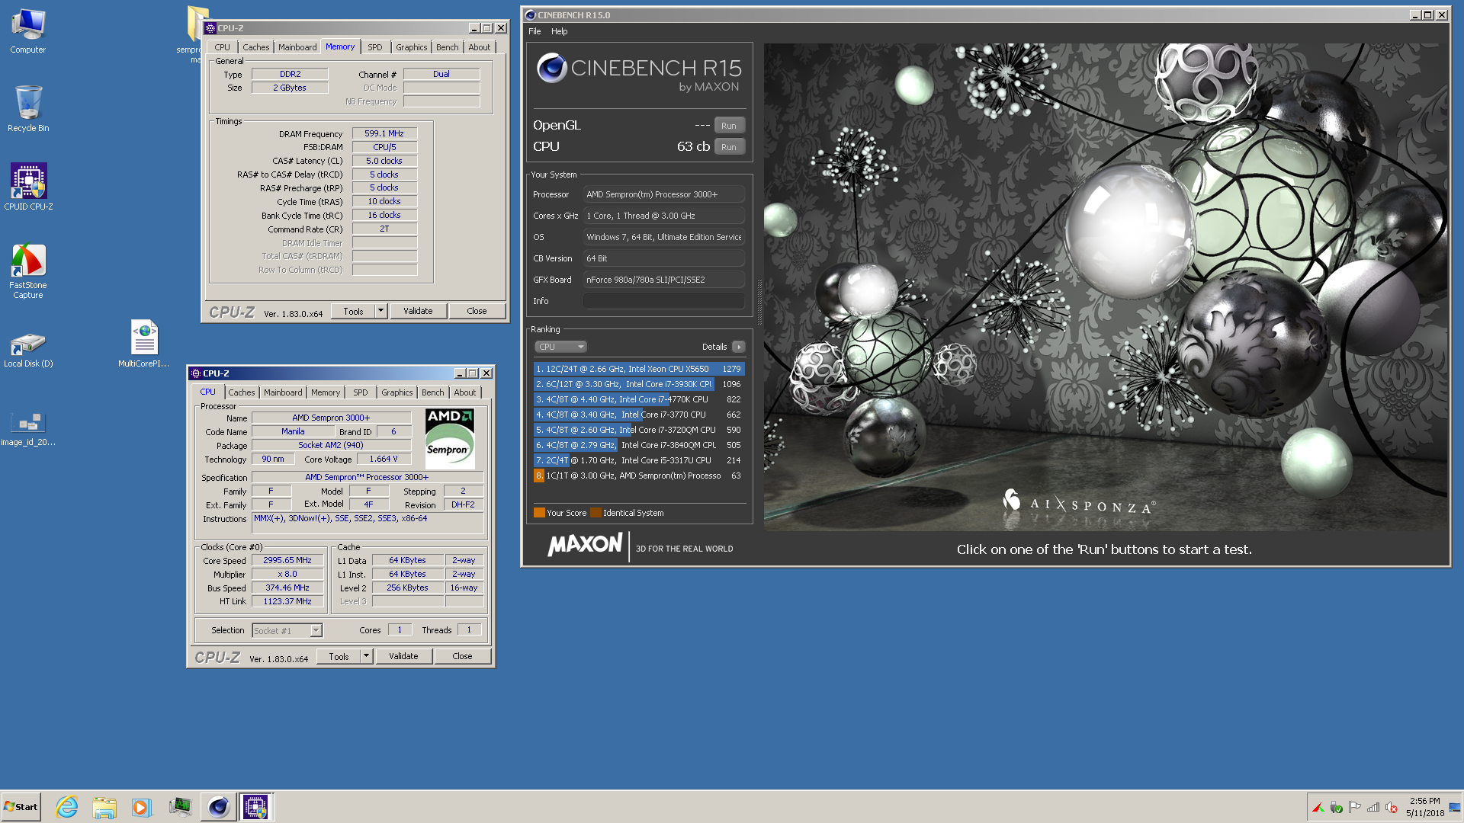Click the Cinebench R15 logo sphere
Screen dimensions: 1464x823
[x=551, y=68]
